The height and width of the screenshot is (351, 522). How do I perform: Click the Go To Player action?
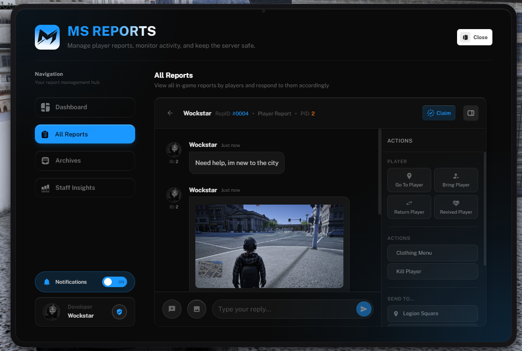[x=409, y=180]
